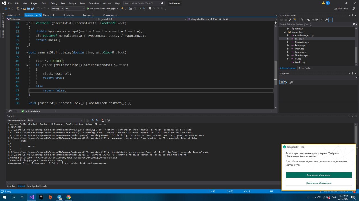Click the green update button in Kaspersky
This screenshot has width=359, height=201.
click(319, 175)
